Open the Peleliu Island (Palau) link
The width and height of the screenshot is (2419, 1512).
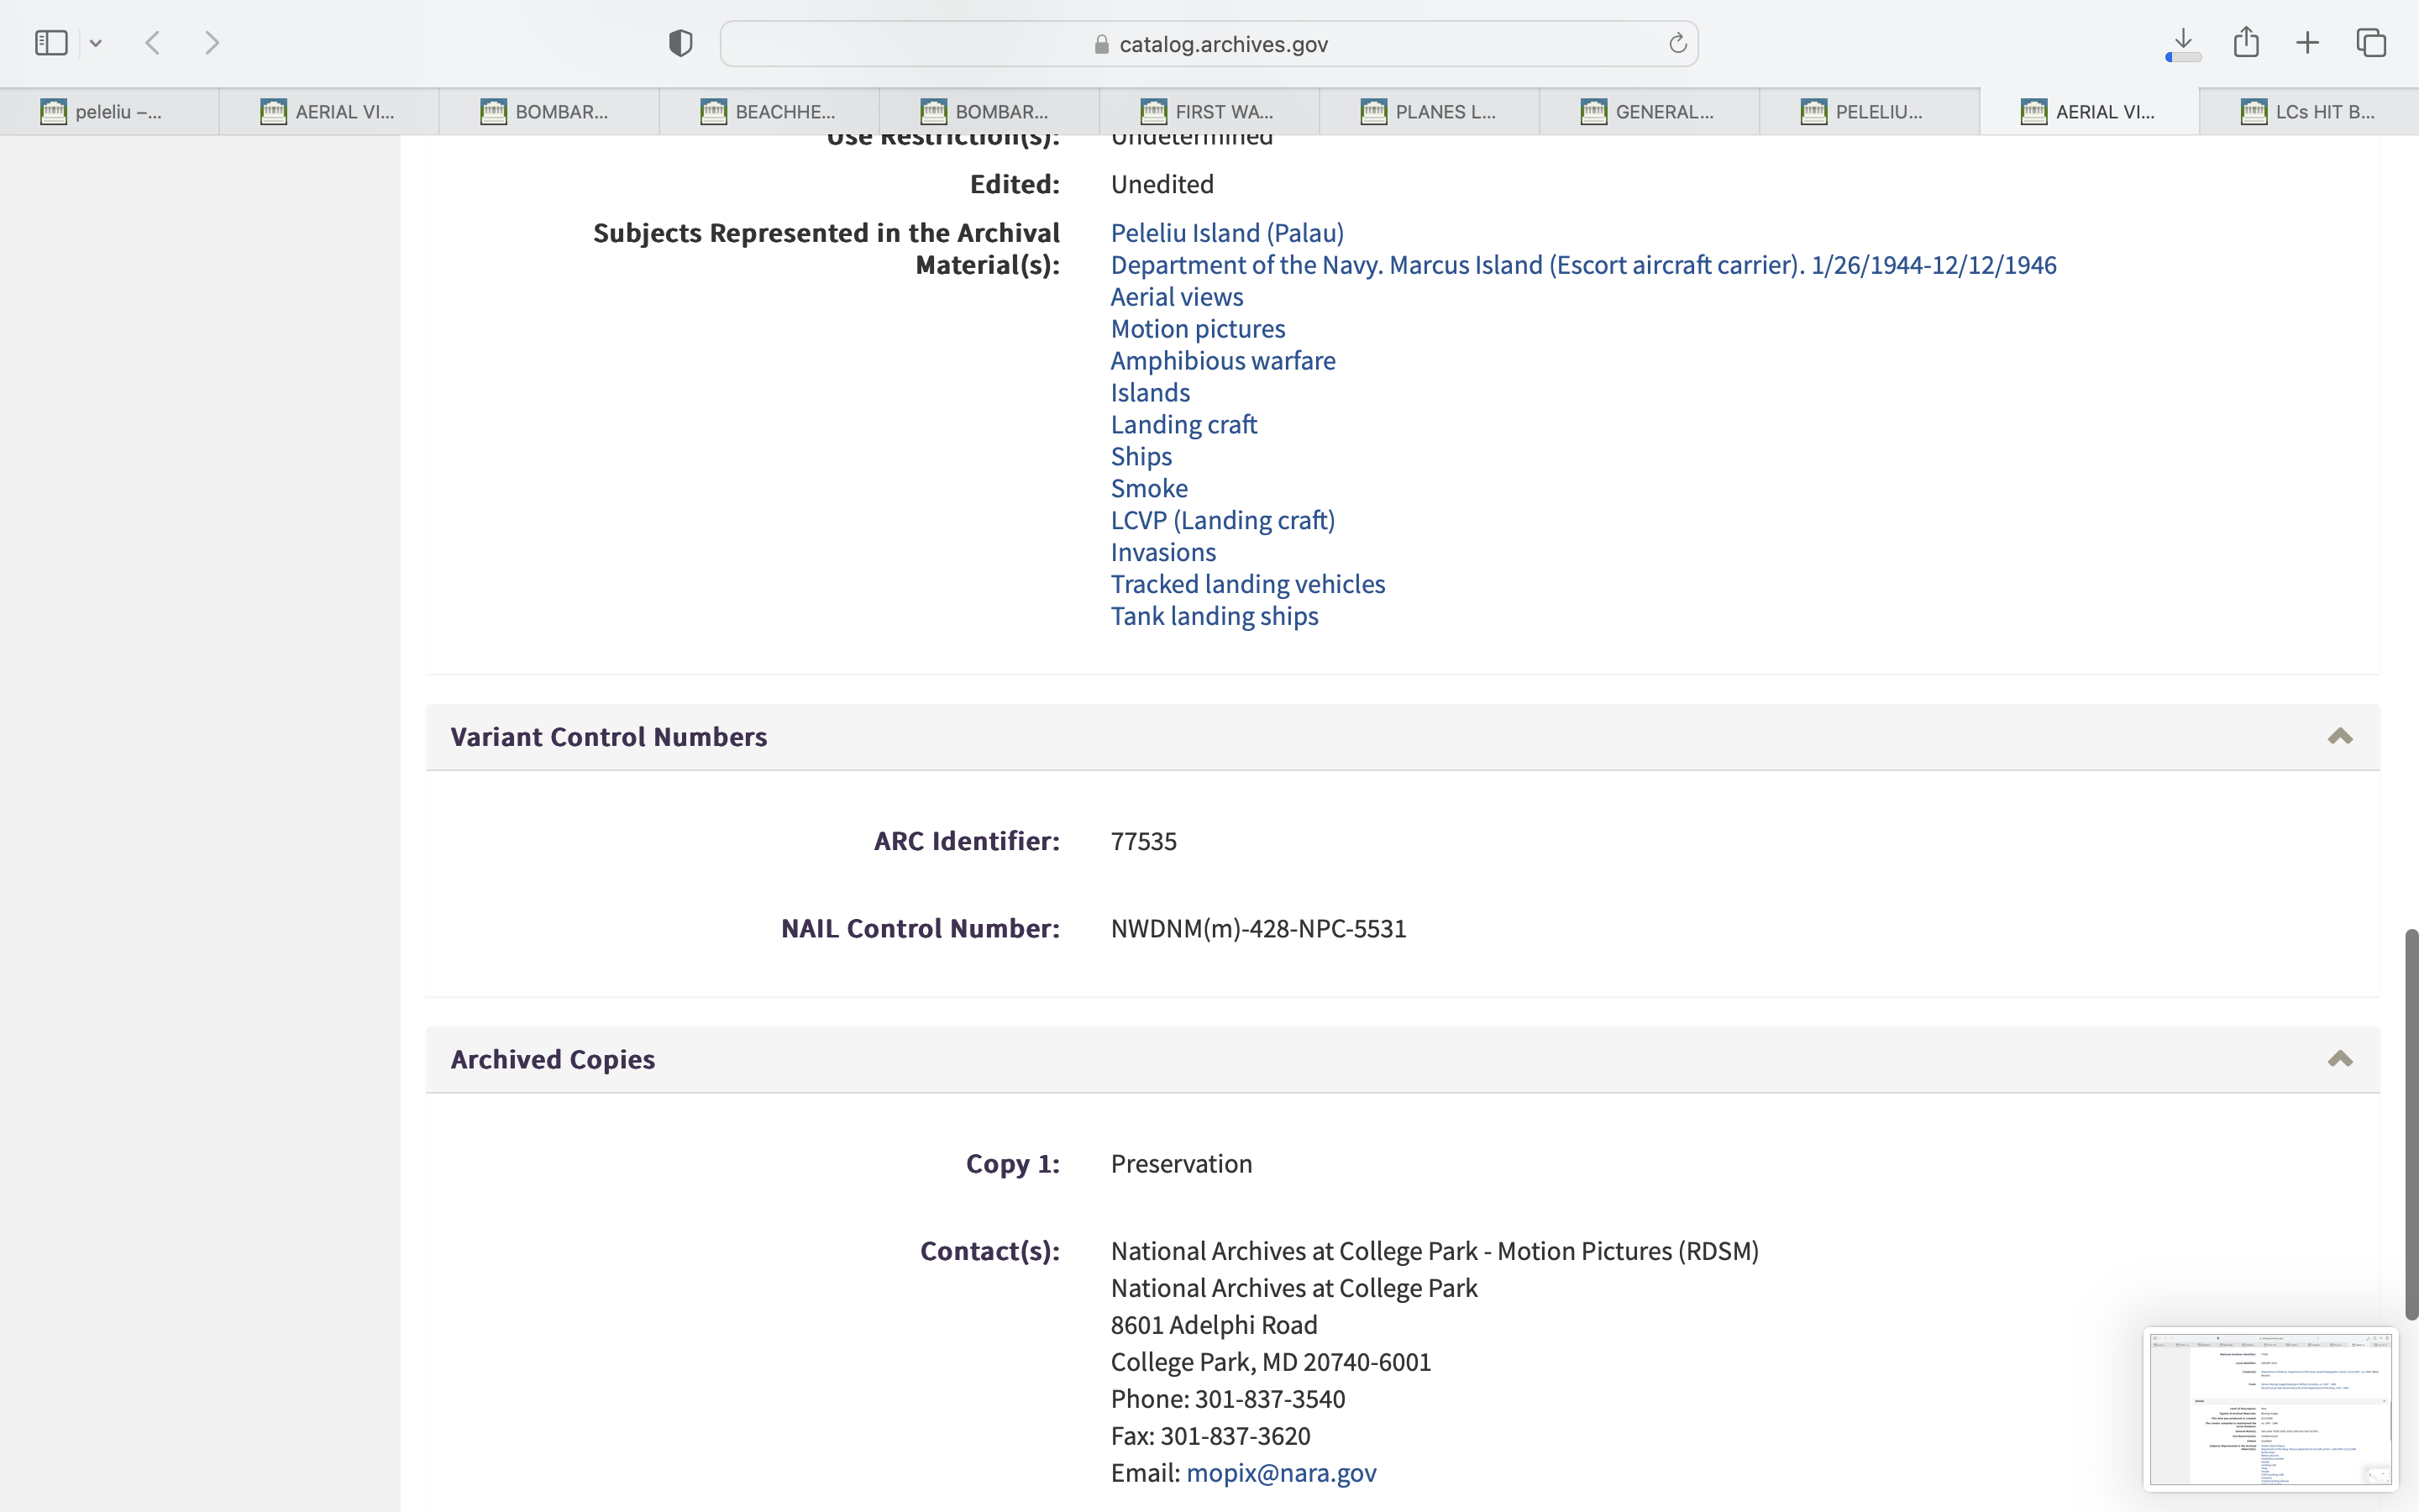tap(1226, 233)
